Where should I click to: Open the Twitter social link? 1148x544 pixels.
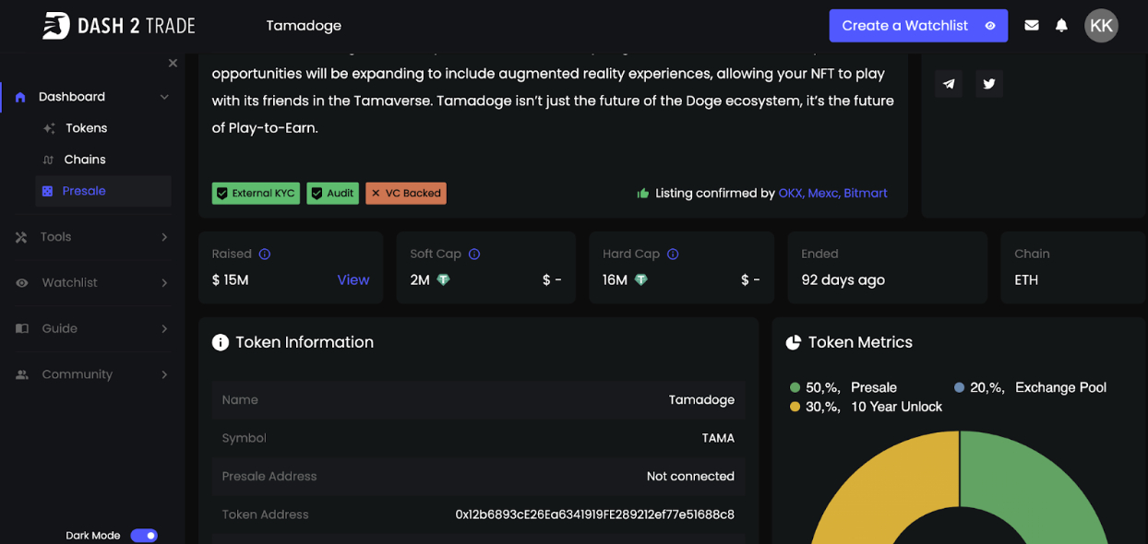989,84
